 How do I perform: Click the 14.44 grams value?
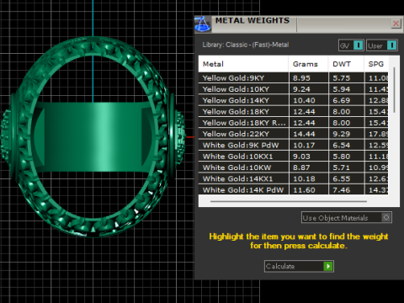304,134
